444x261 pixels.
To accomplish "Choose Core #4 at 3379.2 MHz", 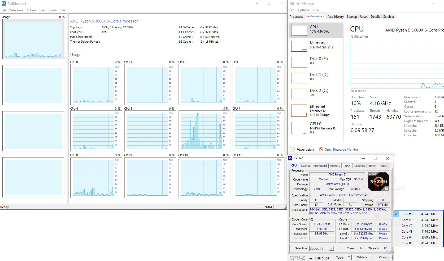I will (418, 237).
